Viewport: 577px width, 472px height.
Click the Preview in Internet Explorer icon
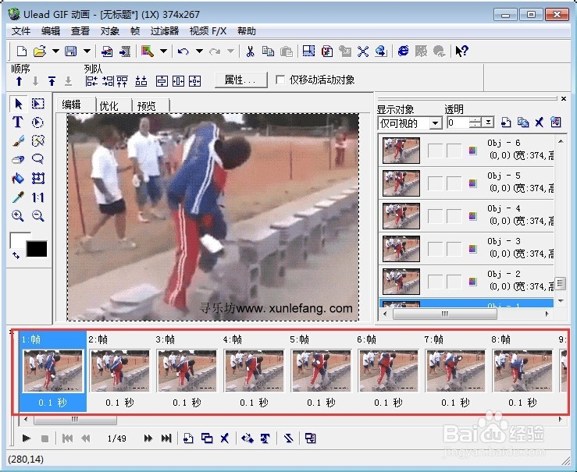404,51
